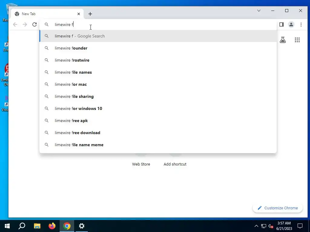Click the Web Store shortcut label
The height and width of the screenshot is (232, 310).
141,164
